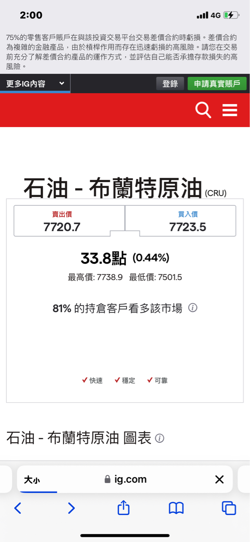Image resolution: width=250 pixels, height=542 pixels.
Task: Open the hamburger navigation menu
Action: pyautogui.click(x=230, y=110)
